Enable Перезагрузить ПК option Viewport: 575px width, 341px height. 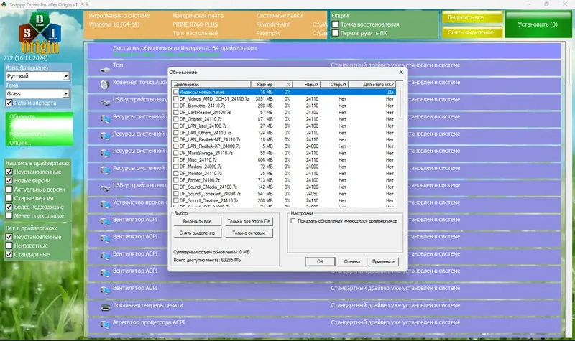(x=335, y=33)
